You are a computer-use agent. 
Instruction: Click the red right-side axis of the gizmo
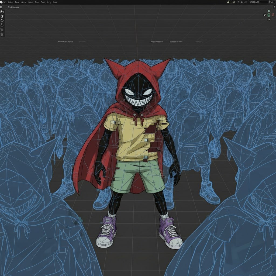coord(273,15)
